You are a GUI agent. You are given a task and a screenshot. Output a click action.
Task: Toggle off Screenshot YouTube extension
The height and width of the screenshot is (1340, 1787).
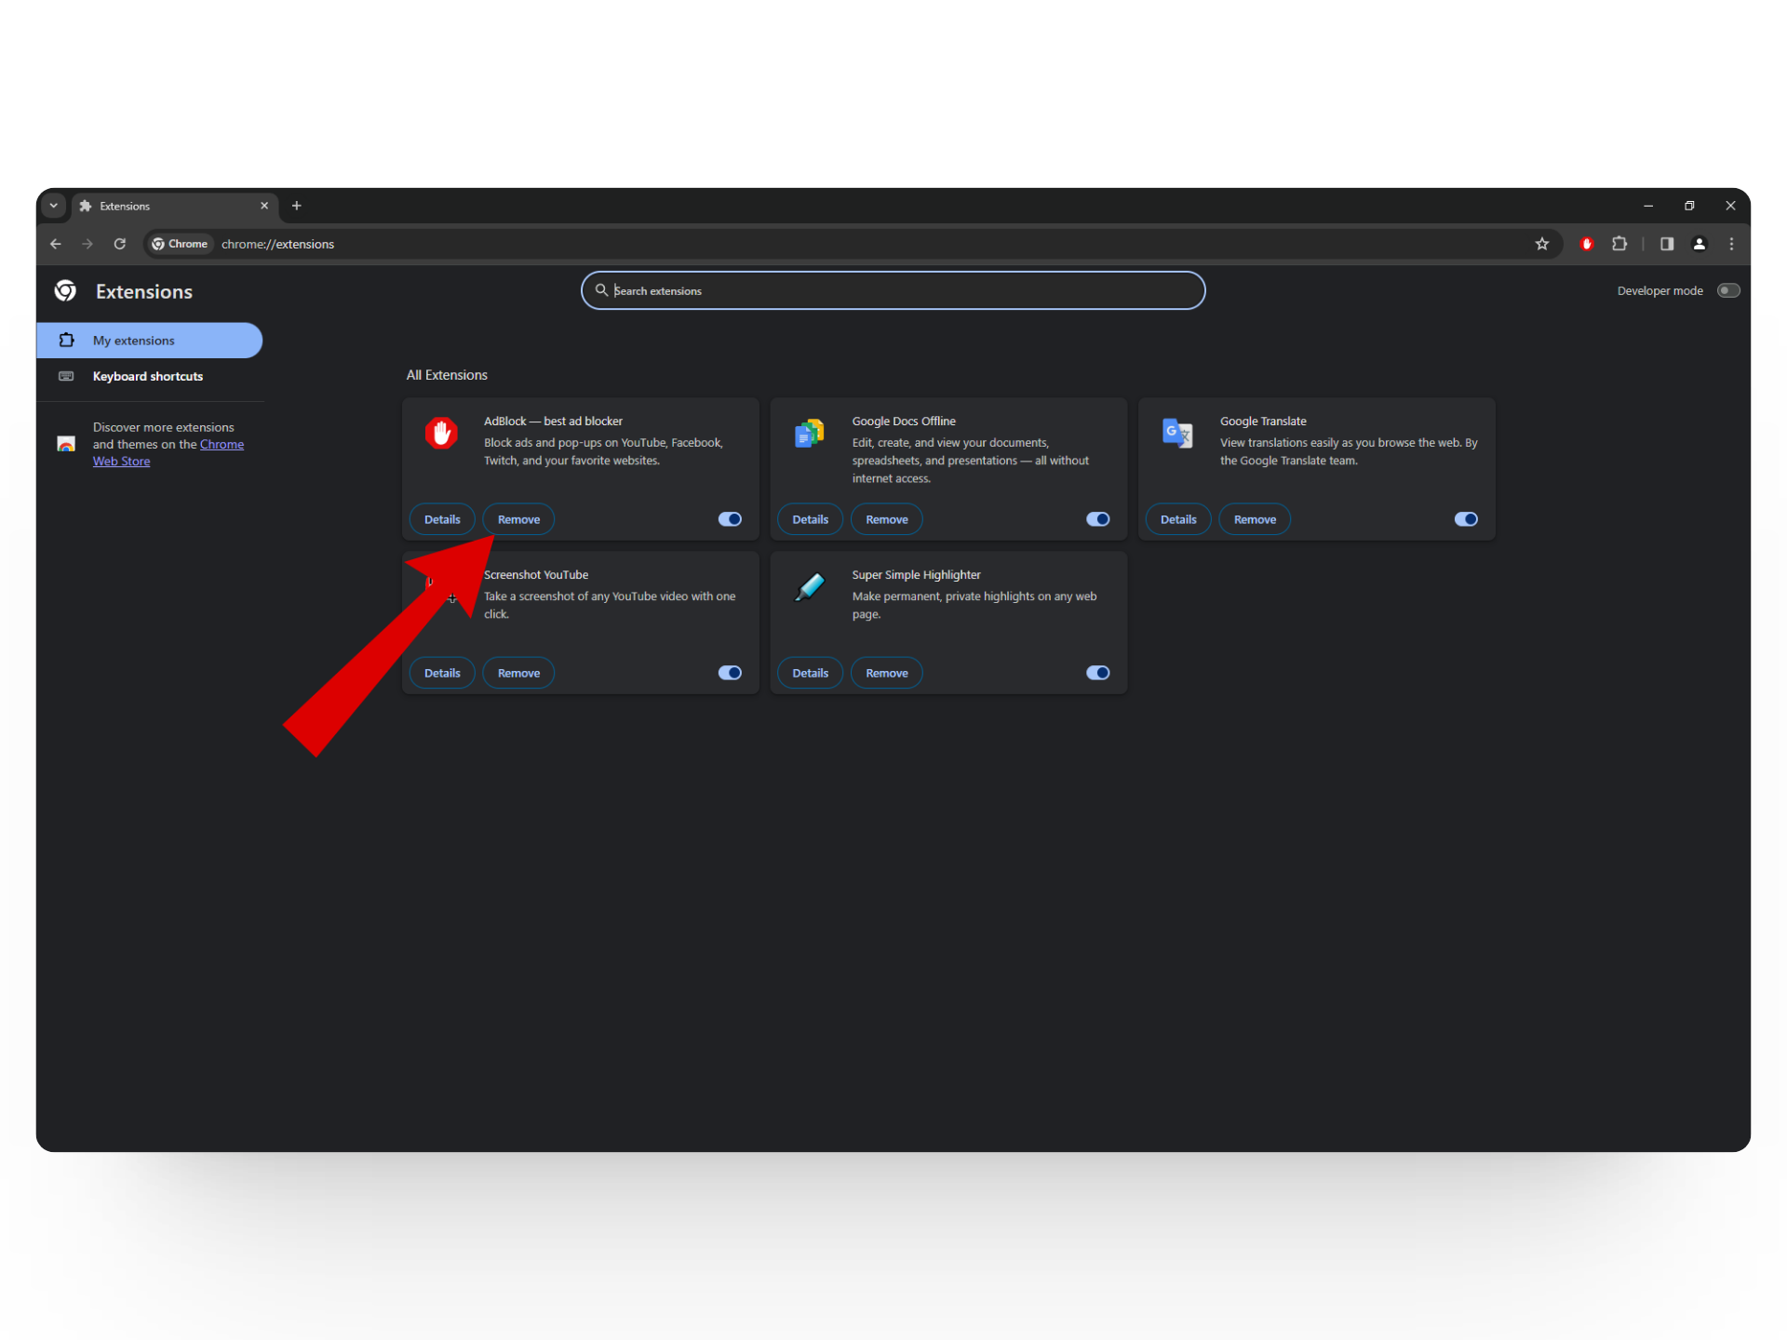[730, 673]
